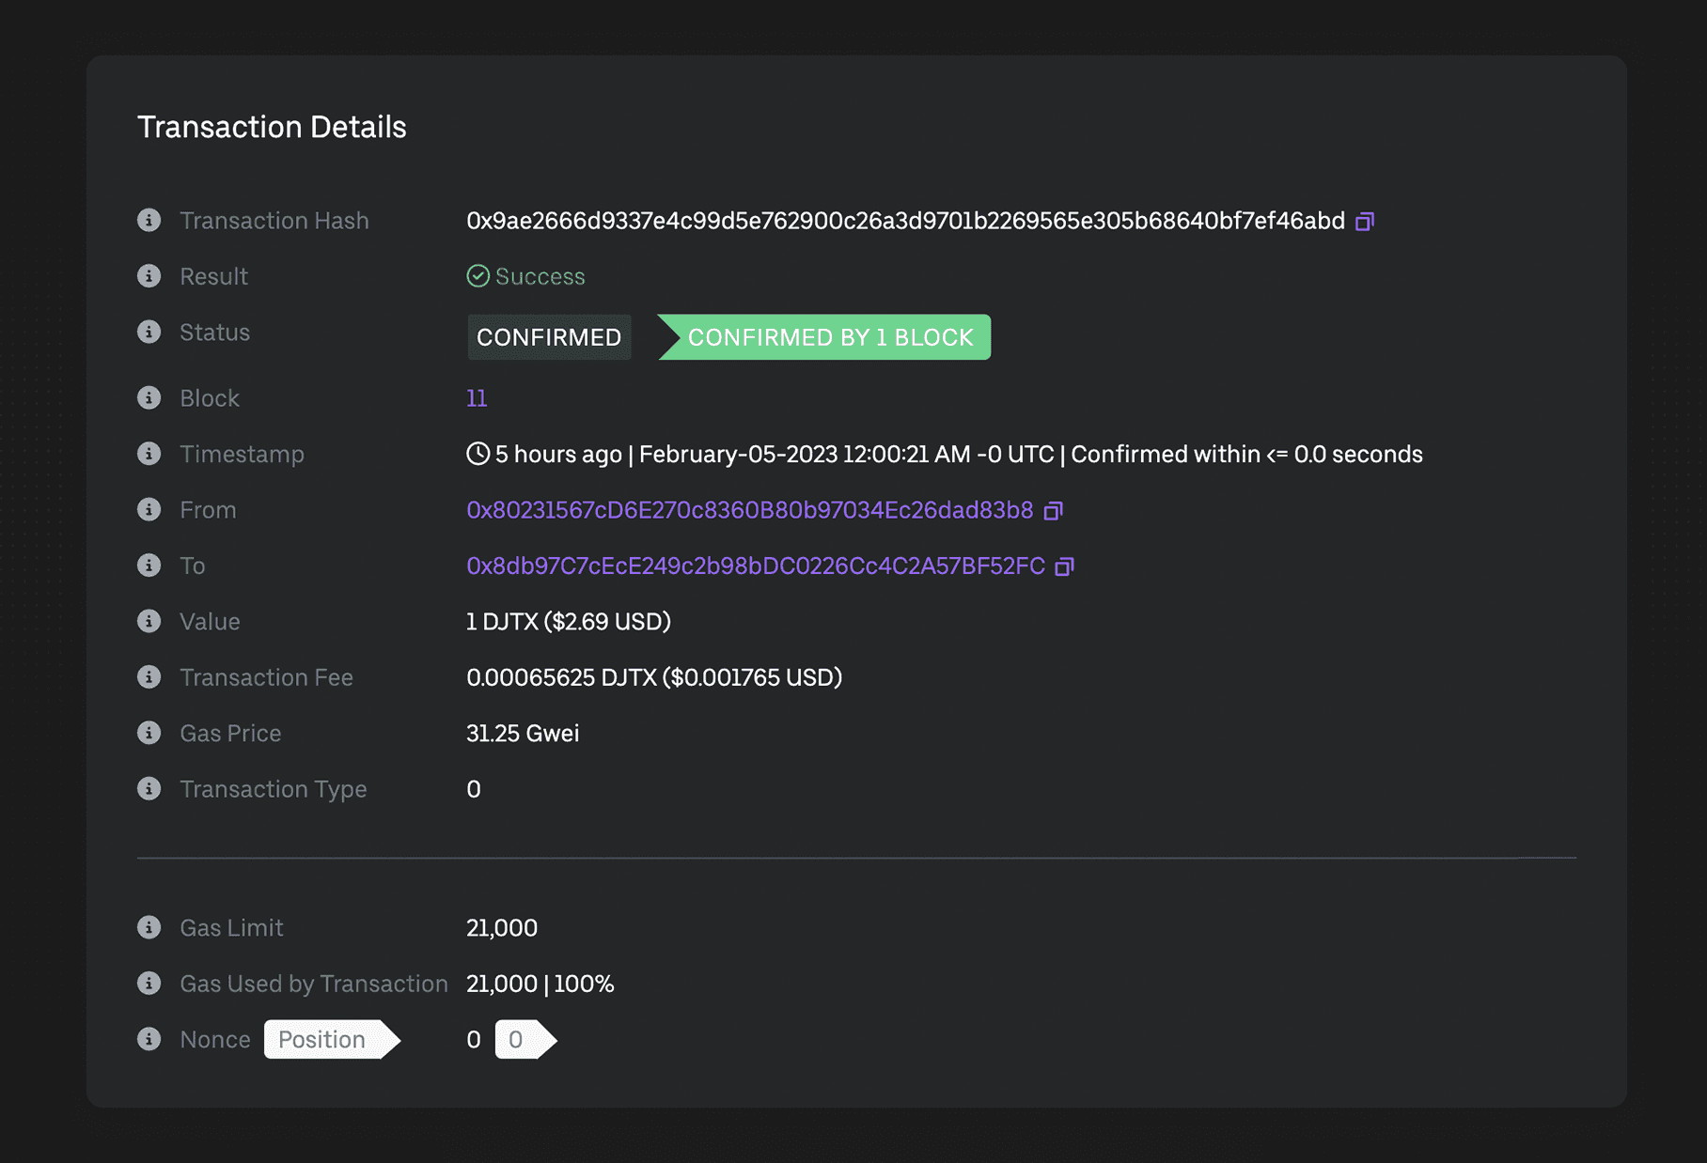Copy the From address

(x=1053, y=510)
